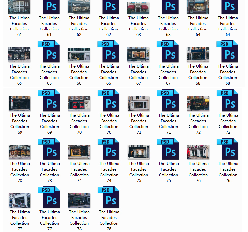The width and height of the screenshot is (248, 232).
Task: Select the storefront photo thumbnail numbered 74
Action: coord(79,152)
